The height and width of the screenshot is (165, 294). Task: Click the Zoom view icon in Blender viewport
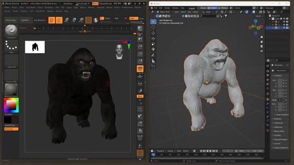click(x=261, y=37)
